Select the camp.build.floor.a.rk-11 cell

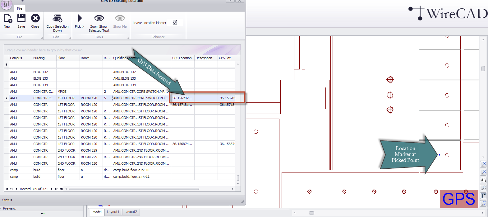point(141,177)
